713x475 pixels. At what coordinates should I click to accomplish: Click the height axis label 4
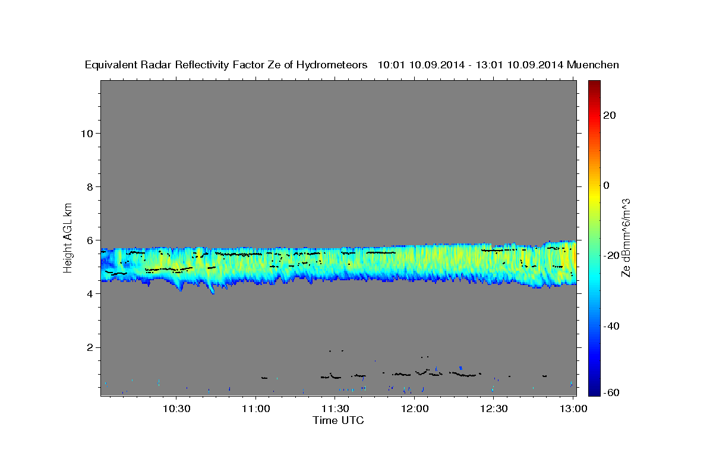click(x=89, y=293)
